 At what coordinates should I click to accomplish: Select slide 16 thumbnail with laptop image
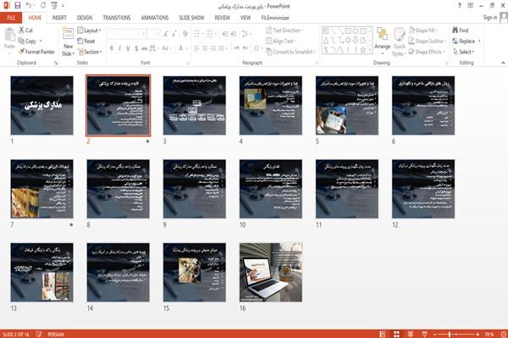click(271, 272)
